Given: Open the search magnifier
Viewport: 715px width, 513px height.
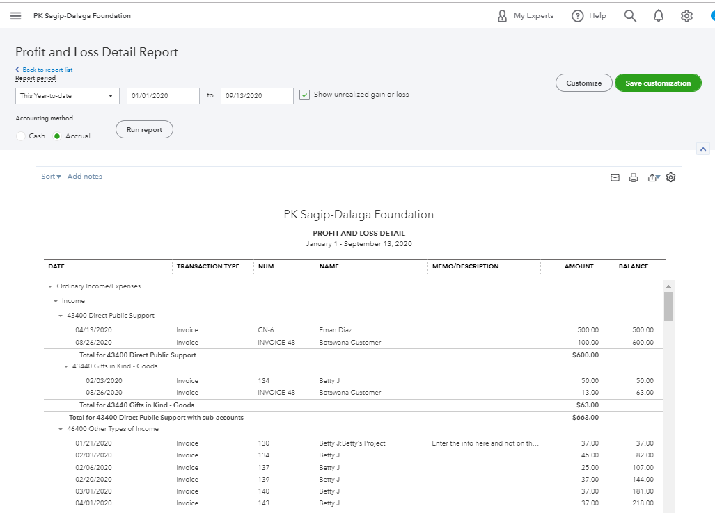Looking at the screenshot, I should 630,15.
